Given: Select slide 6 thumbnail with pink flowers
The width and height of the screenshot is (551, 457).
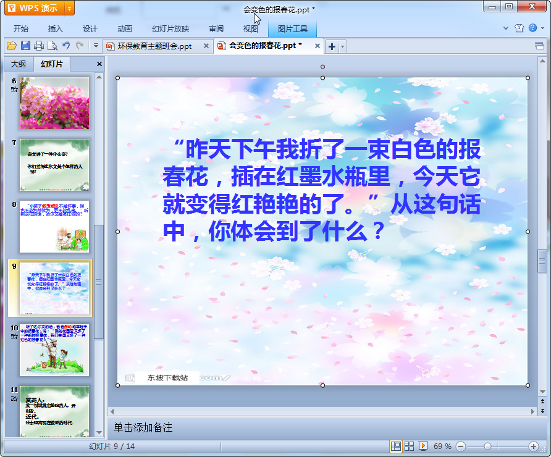Looking at the screenshot, I should [54, 103].
